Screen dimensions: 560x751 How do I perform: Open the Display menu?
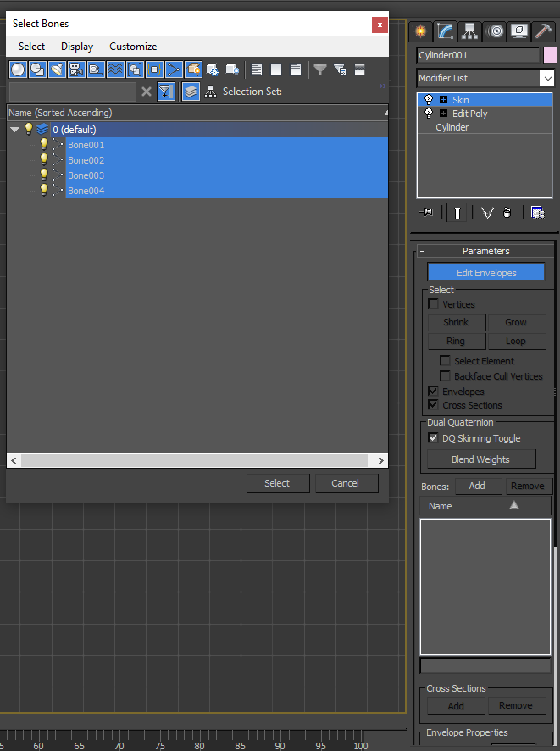77,47
